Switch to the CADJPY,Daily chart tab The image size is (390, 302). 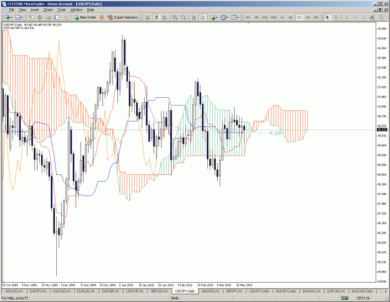(259, 291)
